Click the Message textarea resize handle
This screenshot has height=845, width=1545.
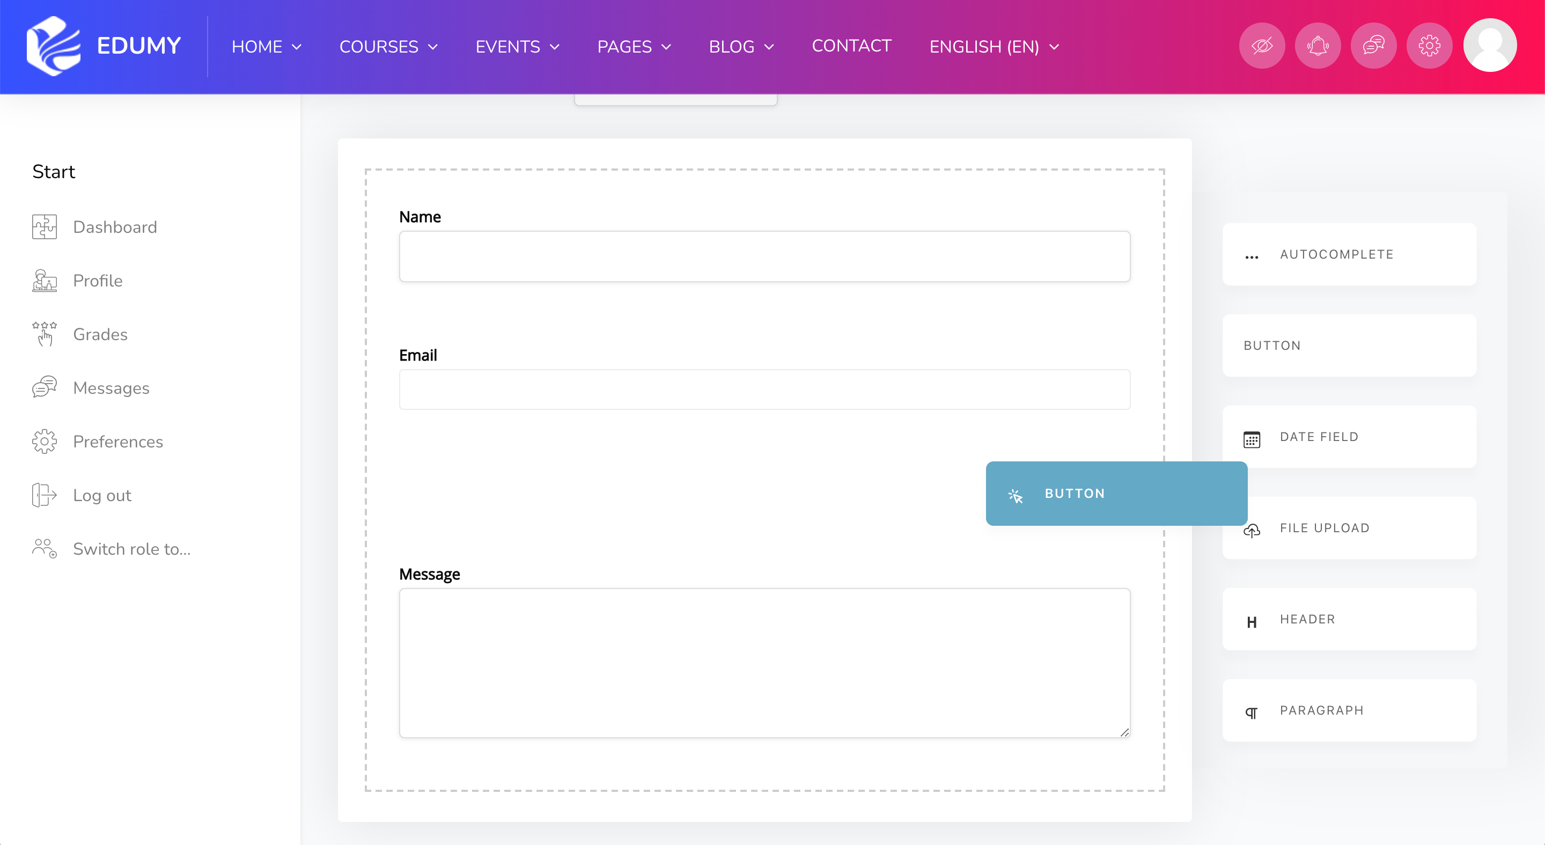1124,732
